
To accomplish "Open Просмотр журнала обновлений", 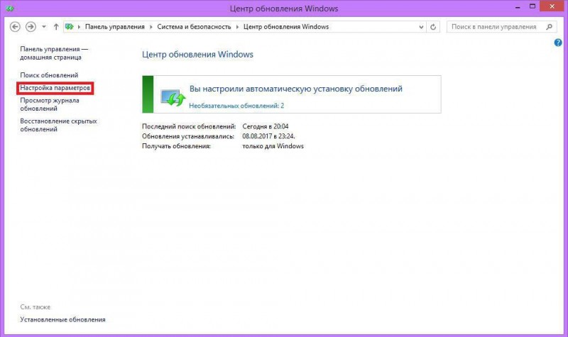I will 50,104.
